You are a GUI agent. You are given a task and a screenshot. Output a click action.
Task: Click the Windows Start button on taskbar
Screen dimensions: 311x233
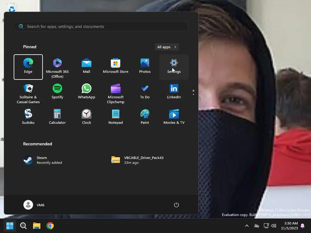pyautogui.click(x=10, y=226)
